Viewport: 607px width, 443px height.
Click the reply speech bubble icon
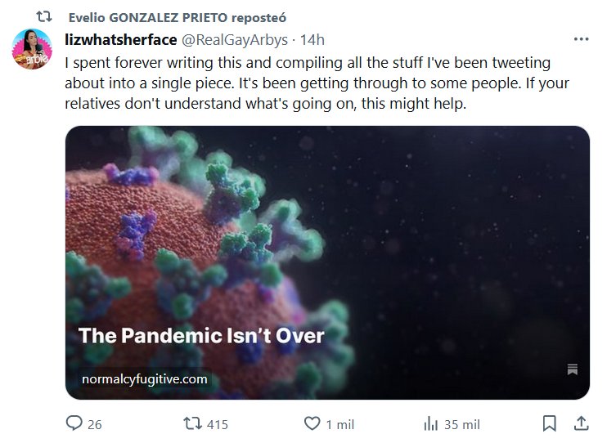(x=74, y=424)
